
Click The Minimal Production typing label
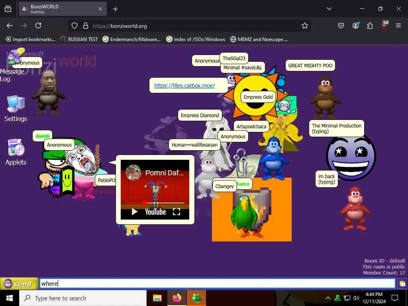point(336,128)
